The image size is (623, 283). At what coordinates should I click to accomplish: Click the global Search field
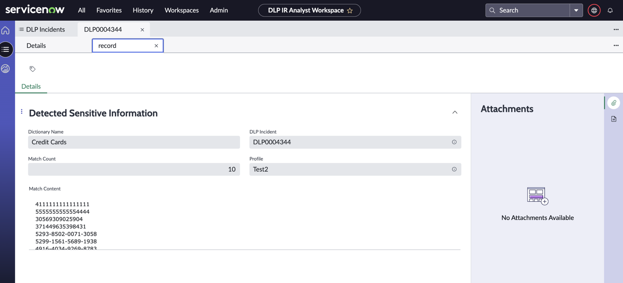pyautogui.click(x=527, y=10)
